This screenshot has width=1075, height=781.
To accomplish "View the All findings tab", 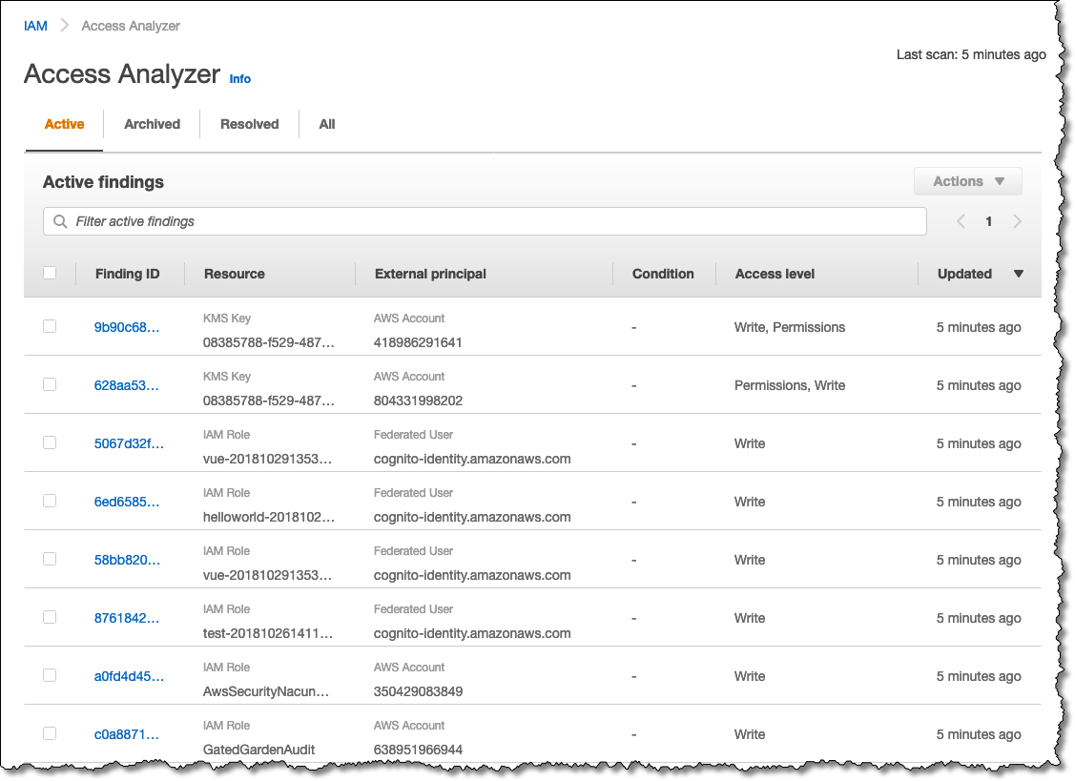I will pos(326,124).
